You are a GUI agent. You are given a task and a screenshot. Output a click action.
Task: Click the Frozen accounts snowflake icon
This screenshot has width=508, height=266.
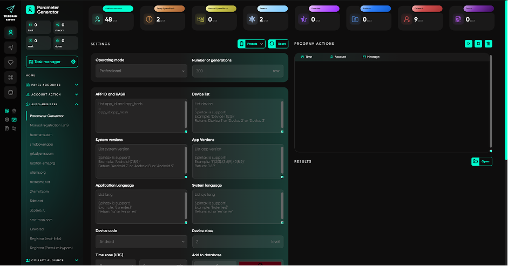coord(252,19)
